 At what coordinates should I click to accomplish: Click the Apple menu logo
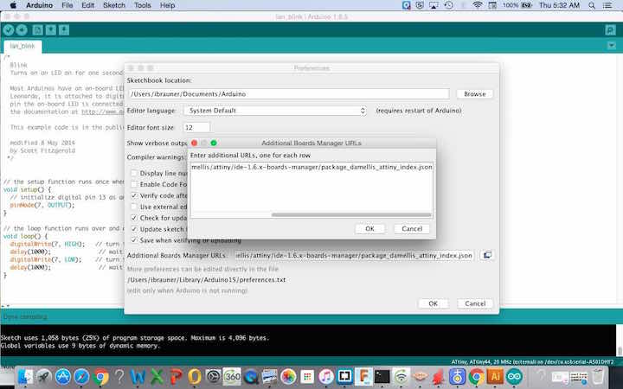point(13,5)
